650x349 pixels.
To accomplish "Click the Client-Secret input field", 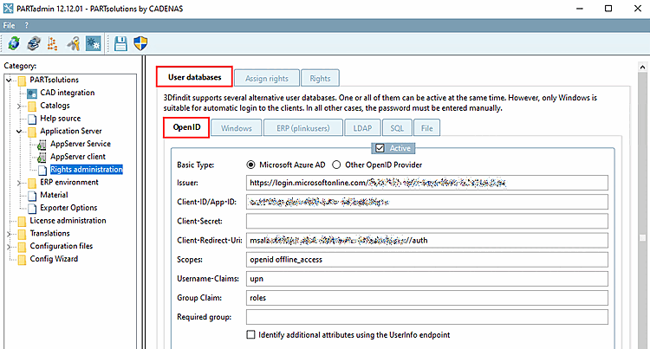I will 427,221.
